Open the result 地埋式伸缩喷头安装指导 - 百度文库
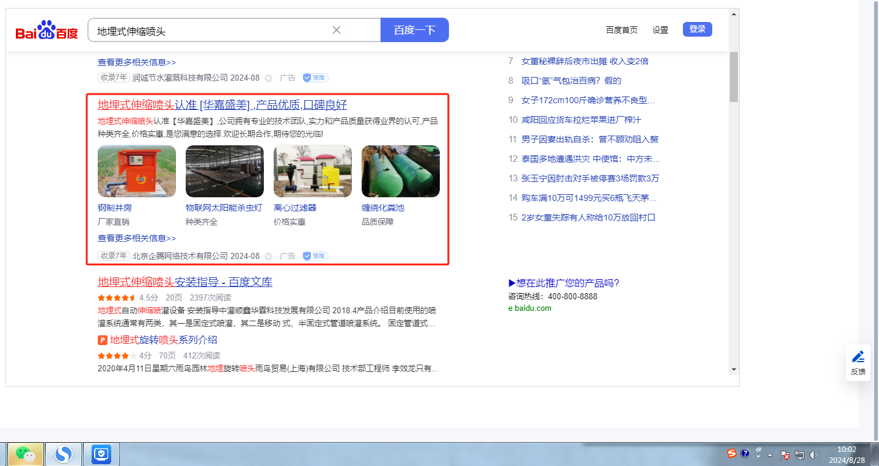 coord(185,282)
